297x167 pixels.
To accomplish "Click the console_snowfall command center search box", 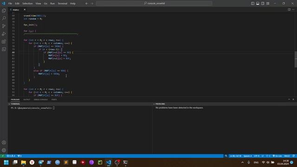I will (154, 3).
